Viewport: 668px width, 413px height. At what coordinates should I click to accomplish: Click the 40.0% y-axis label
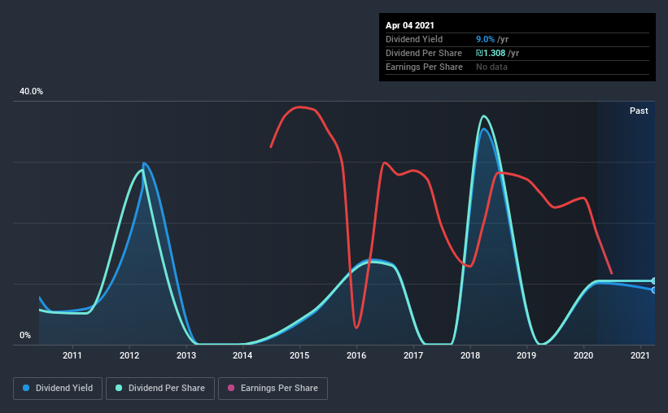pos(31,92)
